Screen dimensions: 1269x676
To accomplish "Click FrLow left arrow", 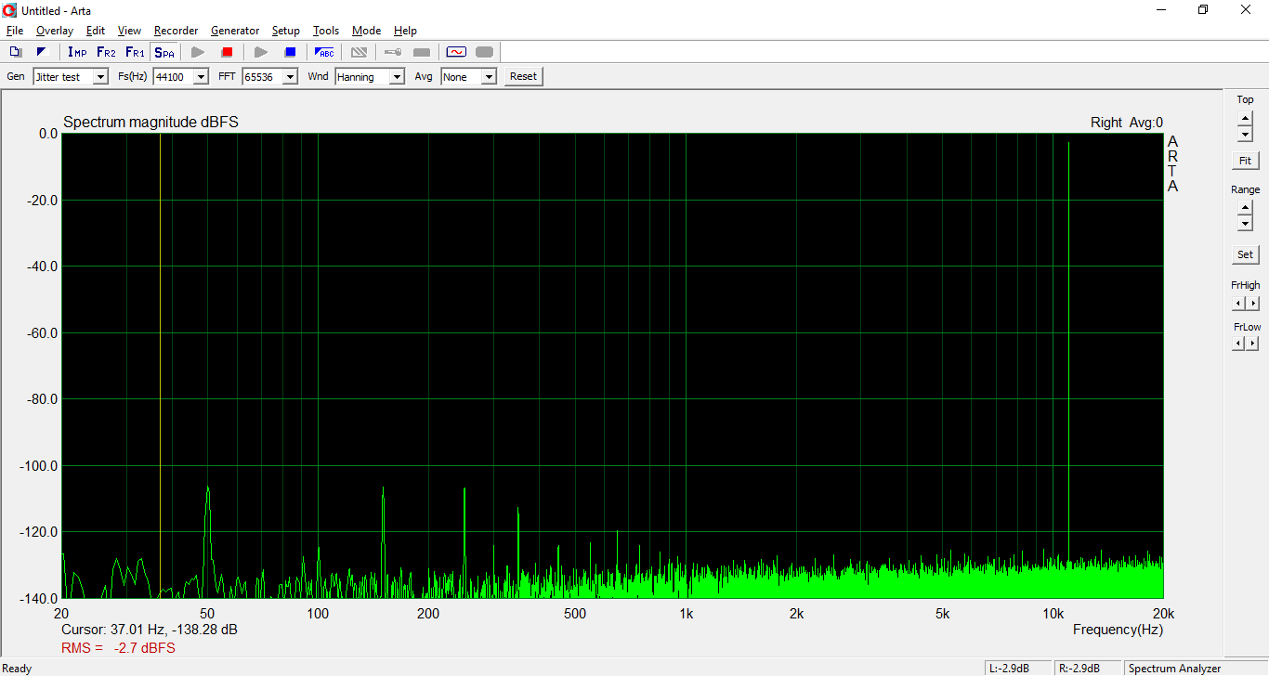I will [x=1238, y=344].
